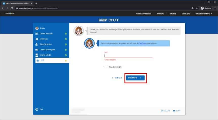Click the Dados Pessoais ID card icon

(37, 34)
